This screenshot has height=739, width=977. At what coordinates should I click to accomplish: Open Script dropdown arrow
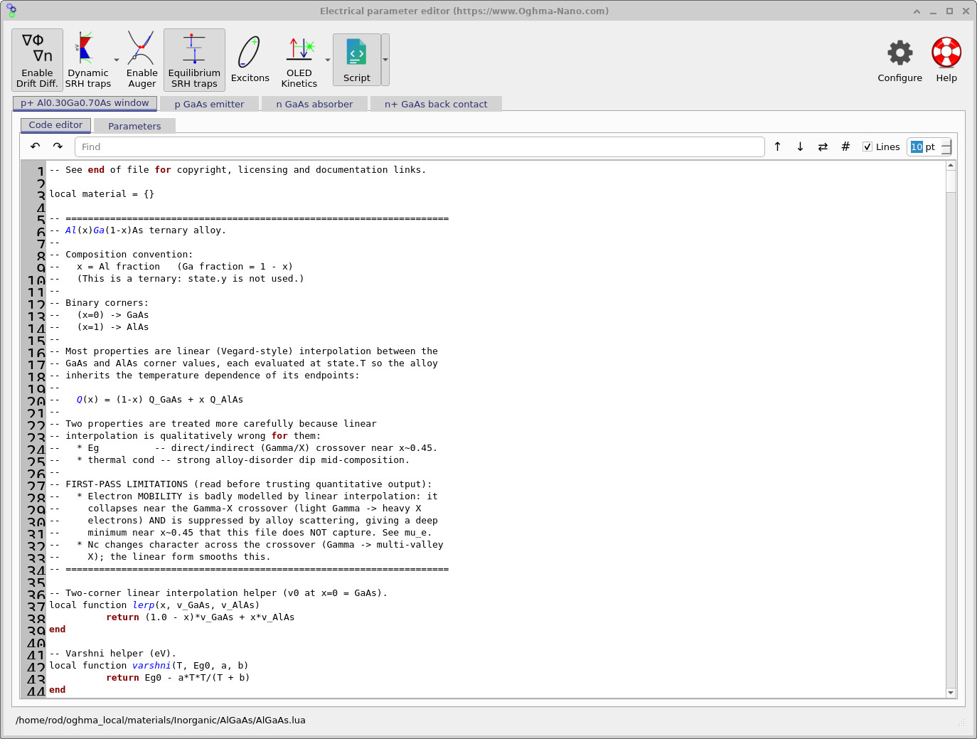pos(385,60)
